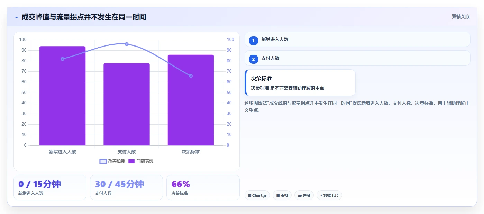Click the 30 / 45分钟 stat card
Image resolution: width=484 pixels, height=214 pixels.
click(126, 187)
